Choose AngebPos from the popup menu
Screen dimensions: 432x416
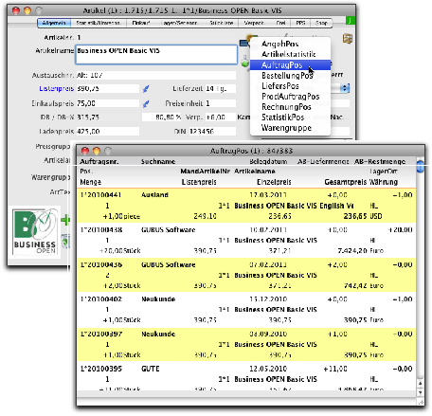pyautogui.click(x=290, y=44)
